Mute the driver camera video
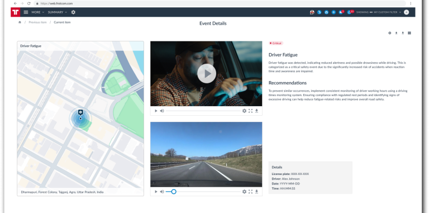 [162, 111]
